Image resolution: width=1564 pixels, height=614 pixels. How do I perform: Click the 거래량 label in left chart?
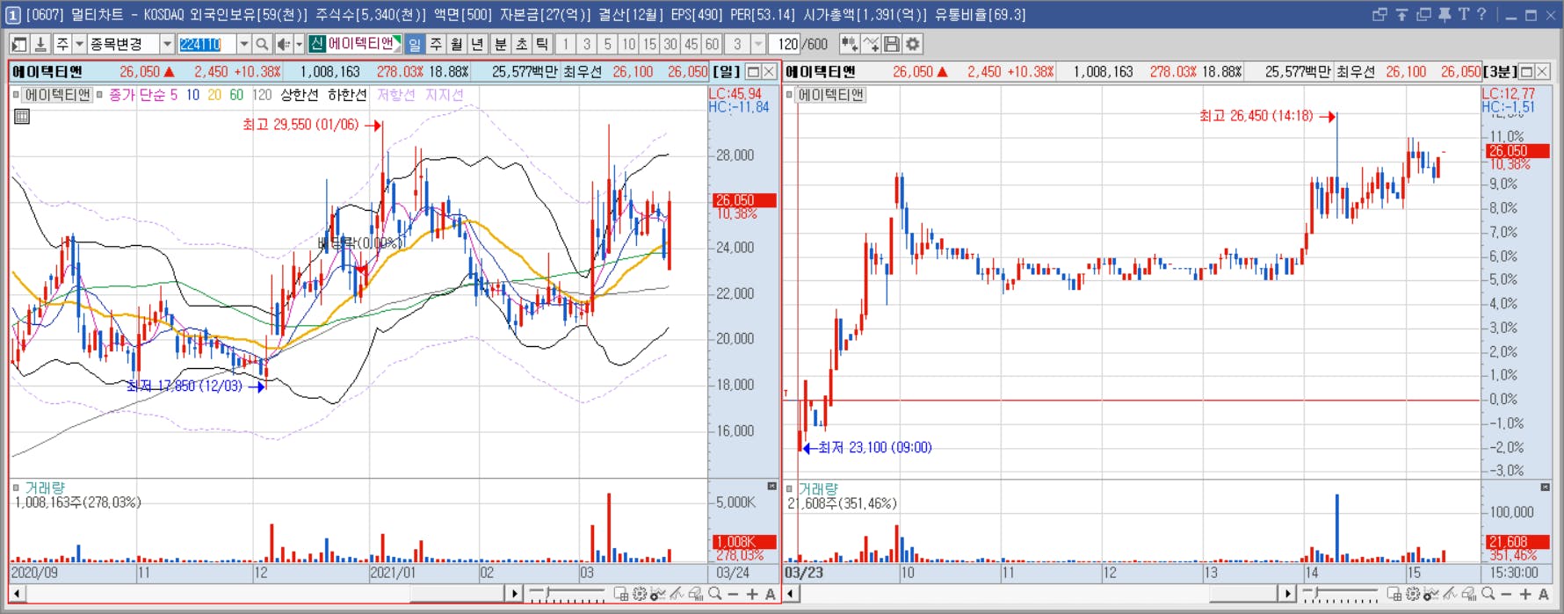45,488
